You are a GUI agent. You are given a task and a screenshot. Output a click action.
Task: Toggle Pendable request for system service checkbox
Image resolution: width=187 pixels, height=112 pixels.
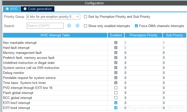[116, 78]
